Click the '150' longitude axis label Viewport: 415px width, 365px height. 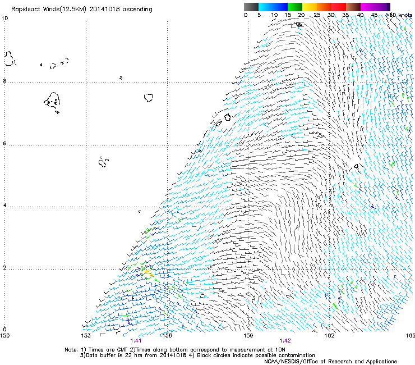(4, 336)
